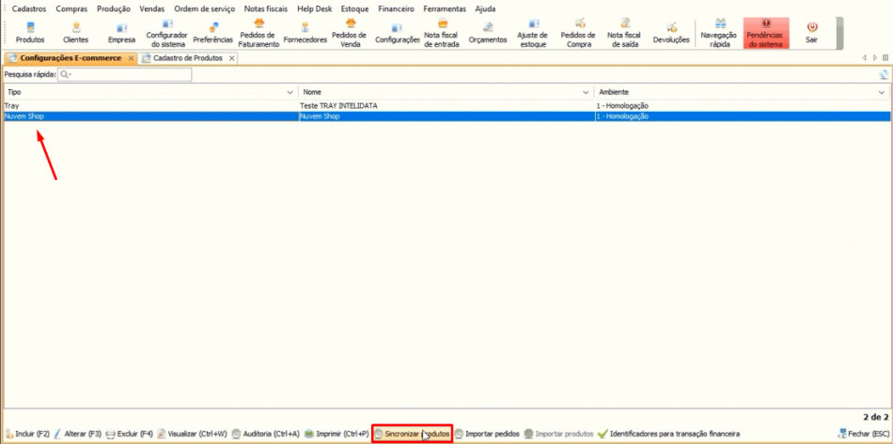Screen dimensions: 893x444
Task: Close the Configurações E-commerce tab
Action: [x=131, y=58]
